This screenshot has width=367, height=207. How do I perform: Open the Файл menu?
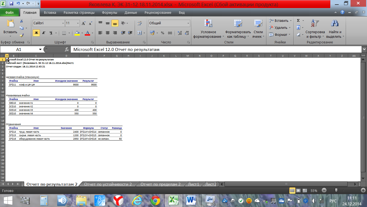pos(9,13)
